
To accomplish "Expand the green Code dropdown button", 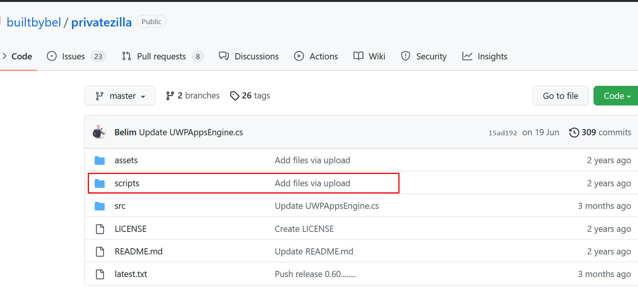I will pos(616,96).
